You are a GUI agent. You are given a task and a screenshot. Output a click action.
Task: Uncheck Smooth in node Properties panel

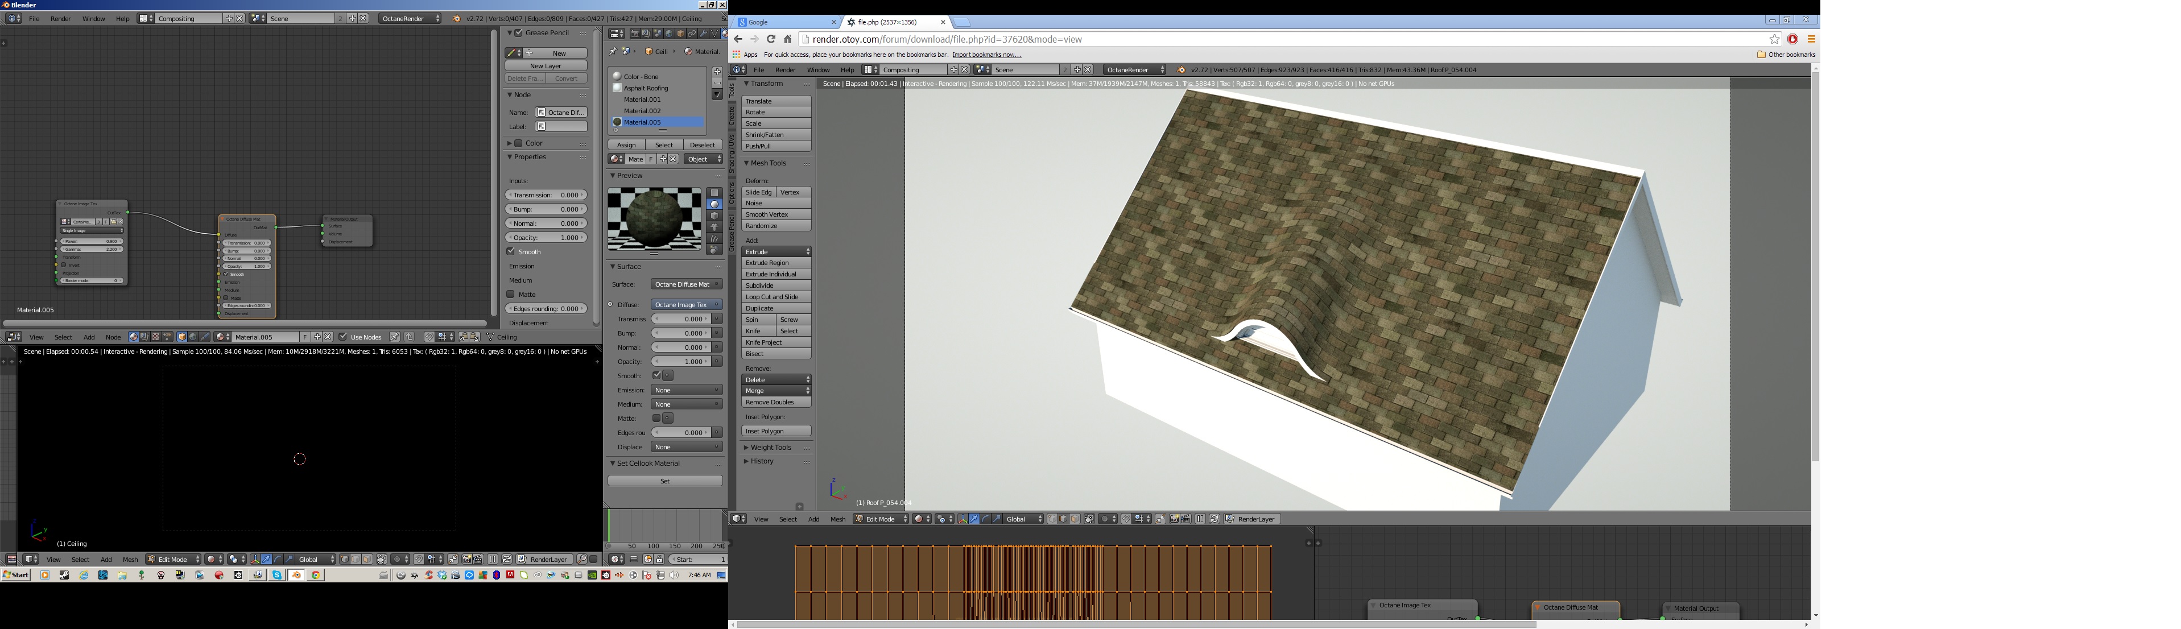[x=511, y=251]
